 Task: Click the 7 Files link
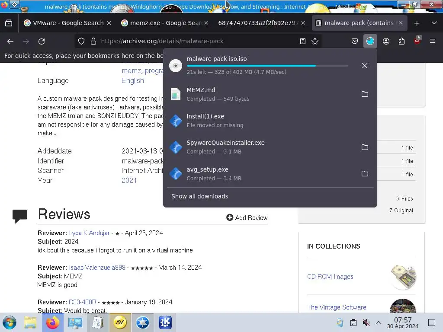404,199
